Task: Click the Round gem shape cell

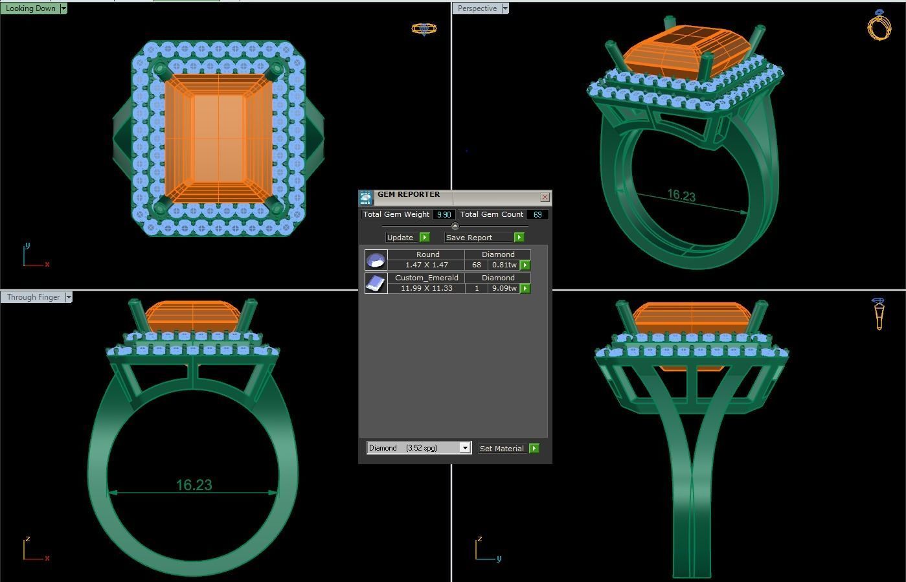Action: coord(427,254)
